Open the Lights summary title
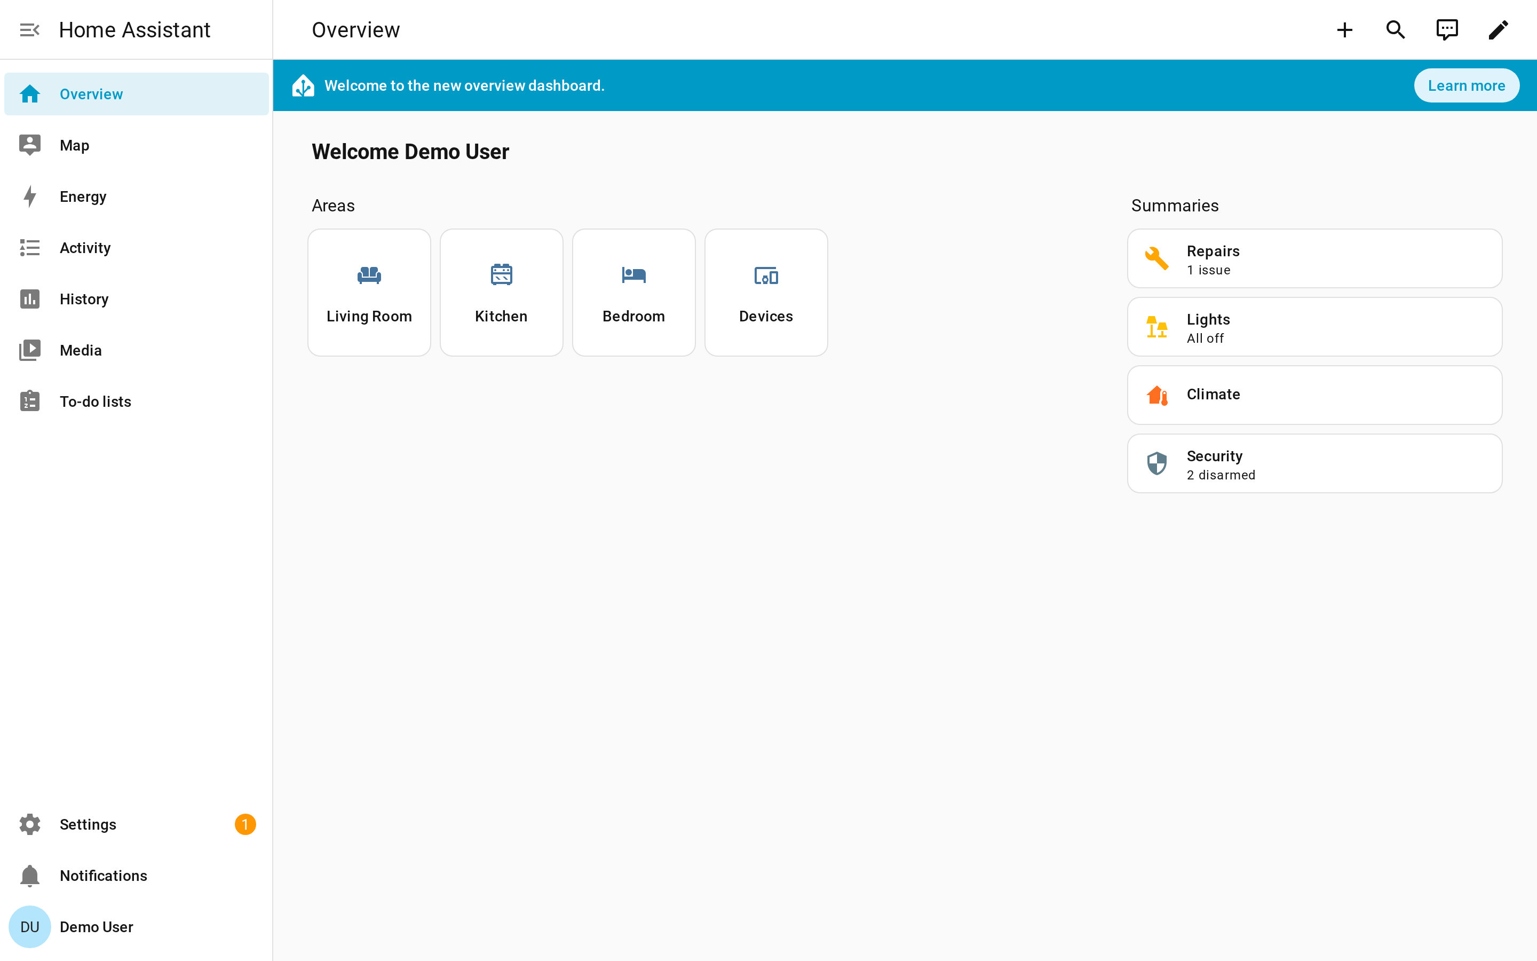This screenshot has height=961, width=1537. (1208, 319)
